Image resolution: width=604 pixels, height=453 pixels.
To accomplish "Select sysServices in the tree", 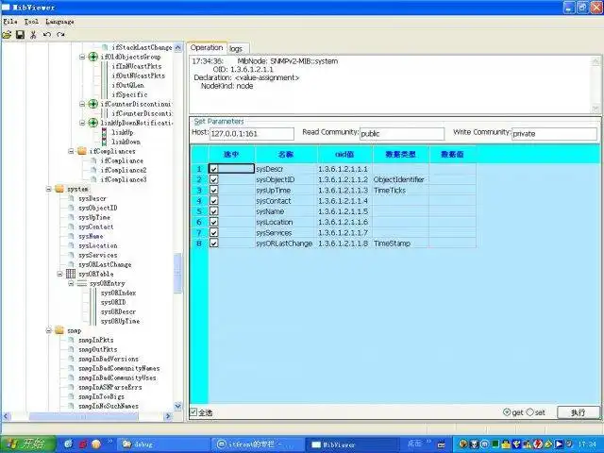I will [98, 255].
